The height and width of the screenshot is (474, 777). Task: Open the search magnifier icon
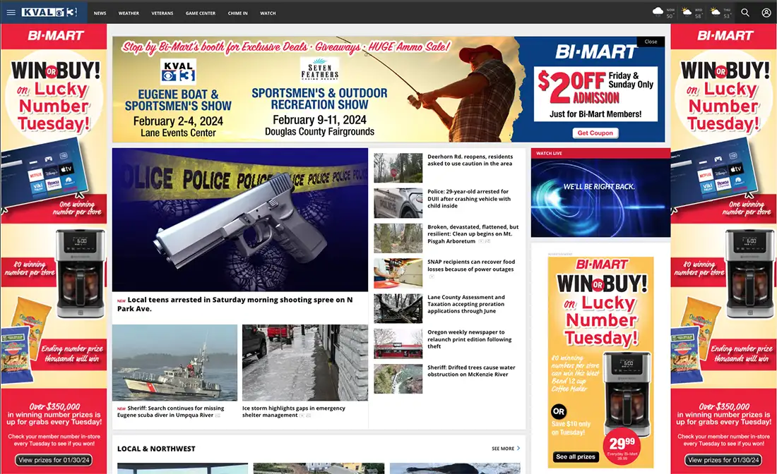tap(745, 13)
